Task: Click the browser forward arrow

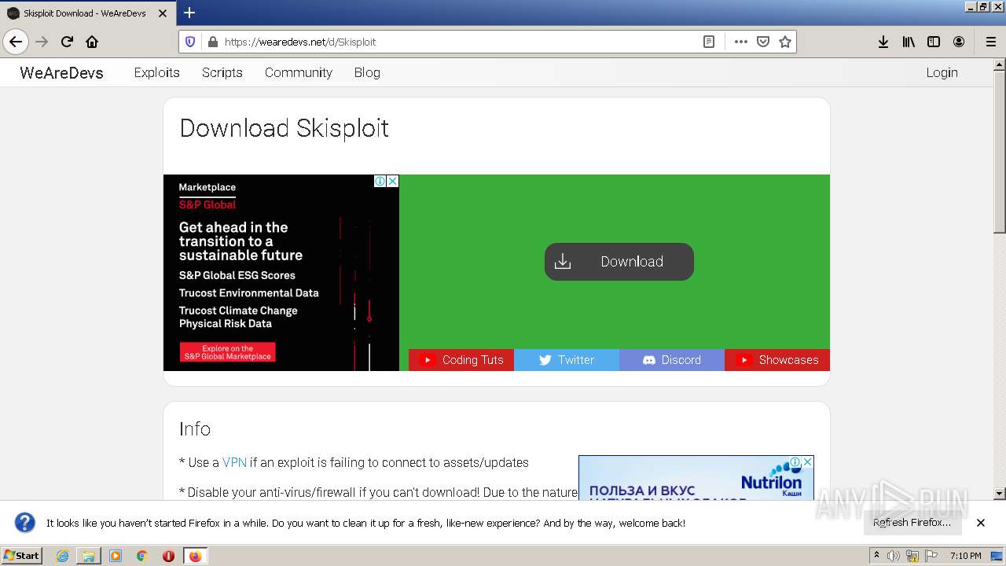Action: coord(42,42)
